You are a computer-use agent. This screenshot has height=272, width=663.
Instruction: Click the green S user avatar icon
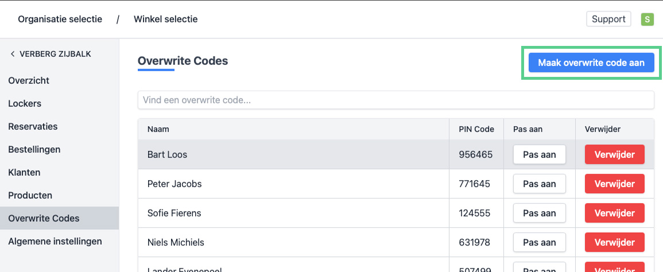[647, 20]
